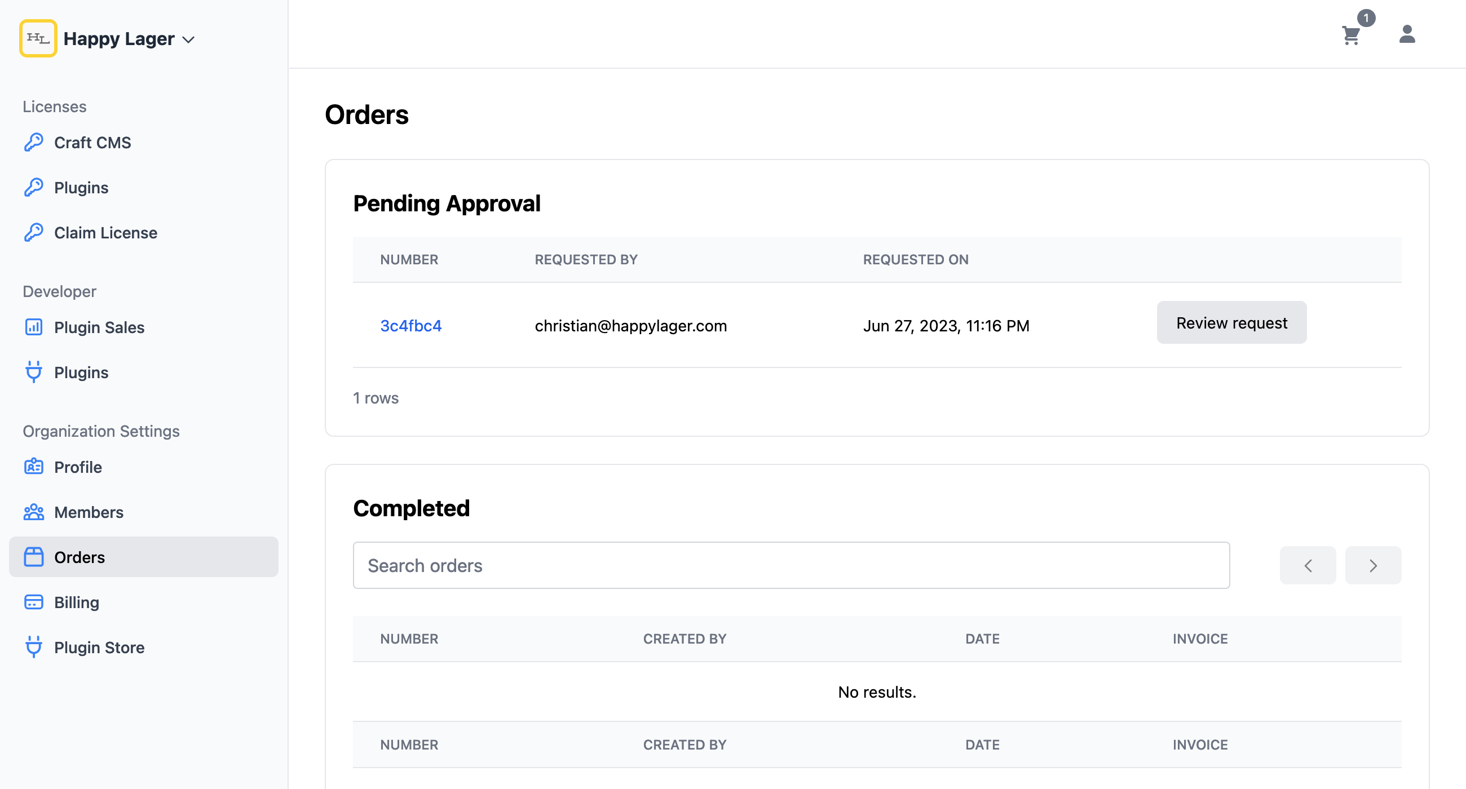Click the Review request button
This screenshot has width=1466, height=789.
[1231, 322]
